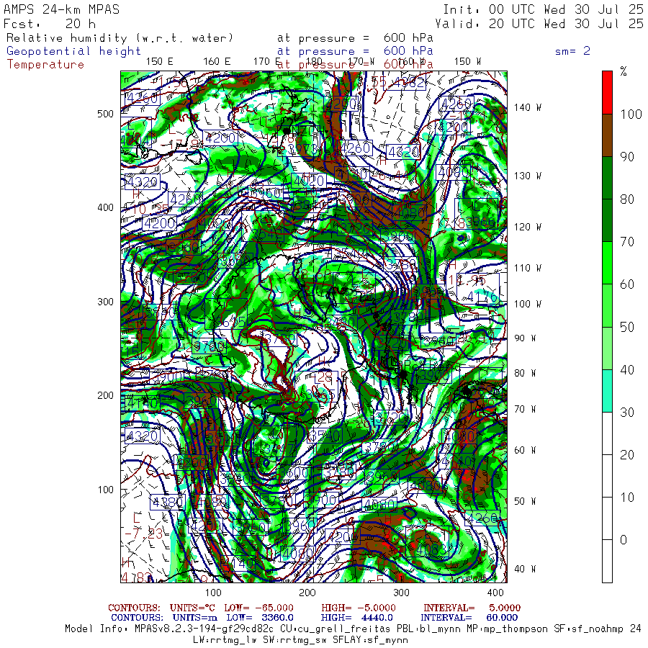This screenshot has height=648, width=648.
Task: Click the 'Model Info: MPASv8.2.3' footer line
Action: tap(353, 629)
